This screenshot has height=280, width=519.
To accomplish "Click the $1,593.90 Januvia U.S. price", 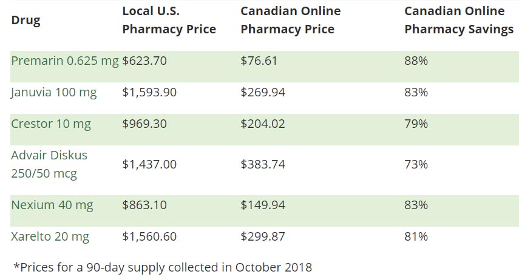I will (x=149, y=92).
